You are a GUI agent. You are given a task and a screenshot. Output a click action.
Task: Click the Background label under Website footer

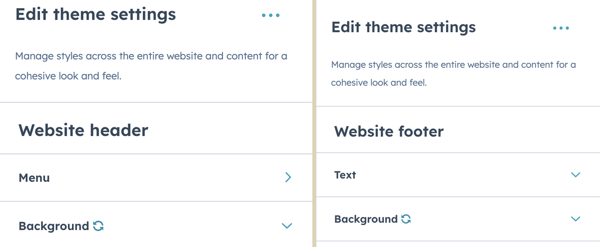tap(366, 219)
